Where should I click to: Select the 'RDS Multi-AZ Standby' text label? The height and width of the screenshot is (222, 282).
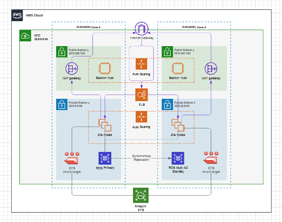pos(178,170)
